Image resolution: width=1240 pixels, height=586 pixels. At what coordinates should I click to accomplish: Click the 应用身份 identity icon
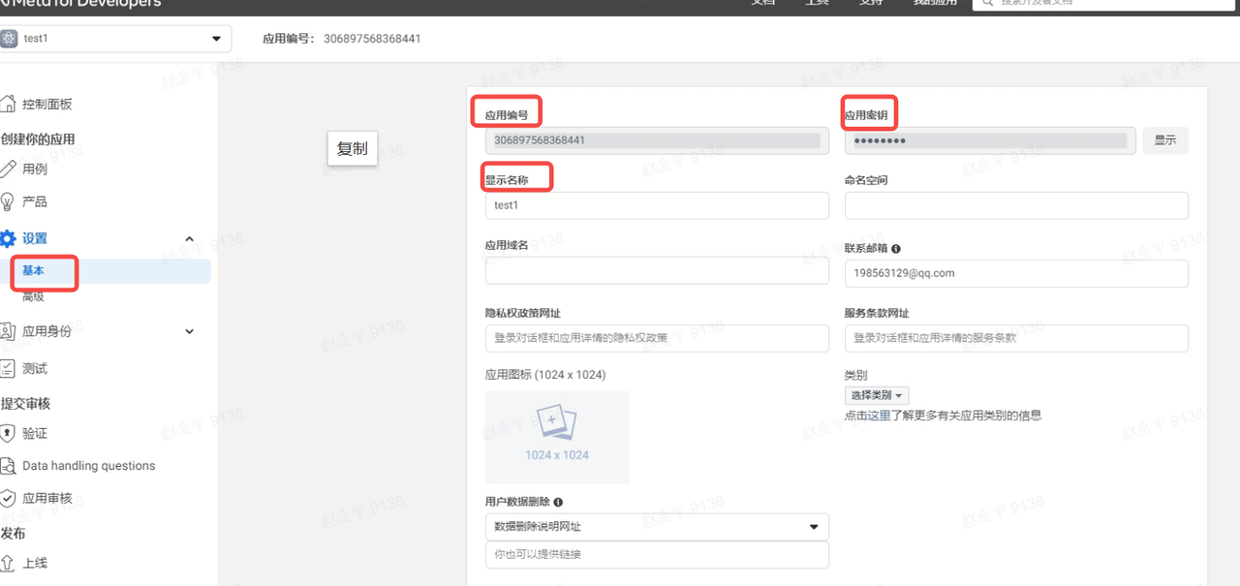click(9, 331)
